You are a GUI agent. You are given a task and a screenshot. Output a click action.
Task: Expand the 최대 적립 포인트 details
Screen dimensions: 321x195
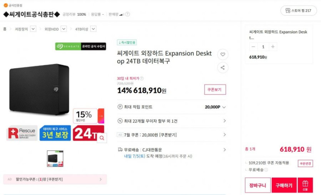point(224,107)
